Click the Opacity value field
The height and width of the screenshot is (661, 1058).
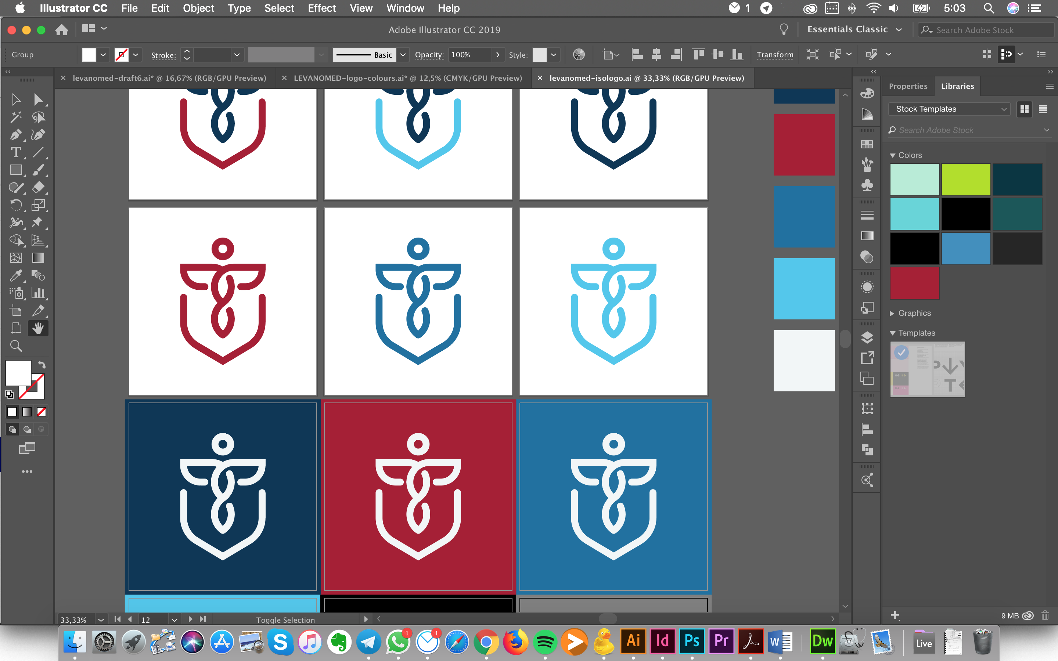[x=469, y=55]
